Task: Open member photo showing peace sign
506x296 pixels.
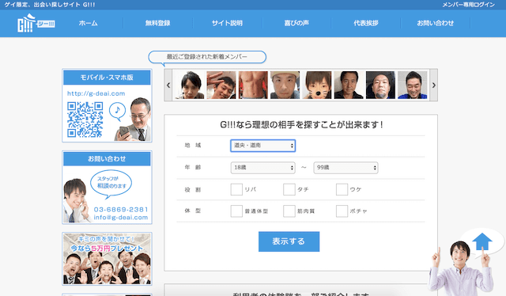Action: (x=221, y=85)
